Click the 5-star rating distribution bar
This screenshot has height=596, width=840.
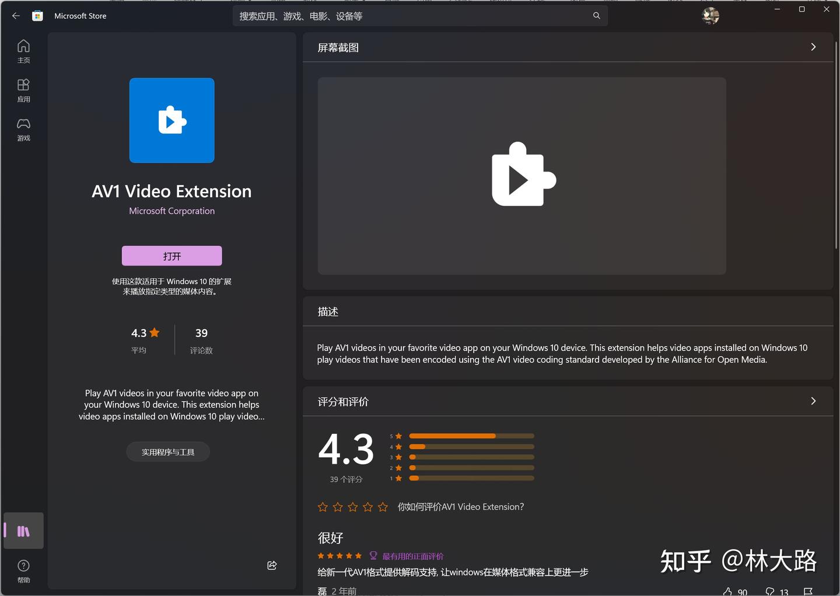pyautogui.click(x=471, y=436)
